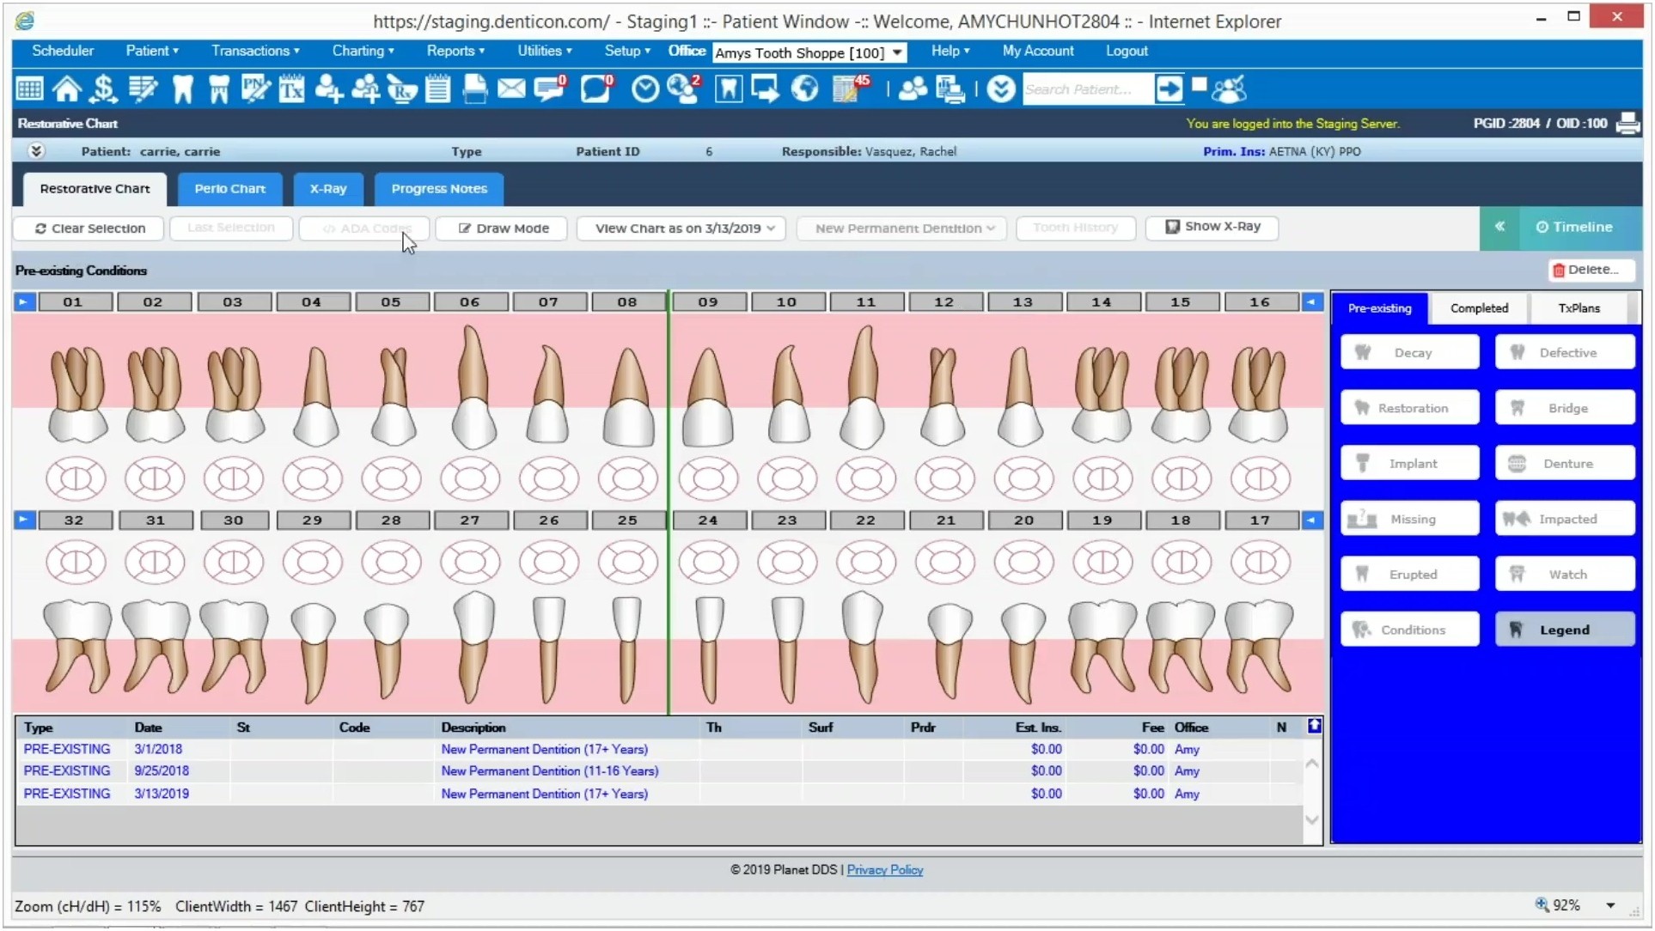1655x931 pixels.
Task: Click the Show X-Ray button
Action: [1212, 227]
